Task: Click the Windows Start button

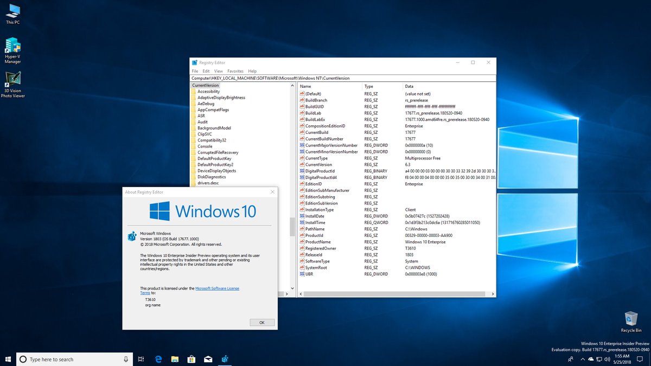Action: [8, 359]
